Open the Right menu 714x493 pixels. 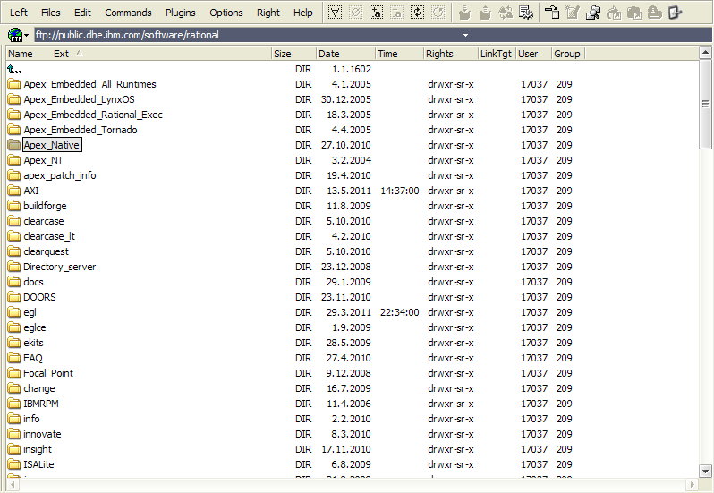pos(268,13)
